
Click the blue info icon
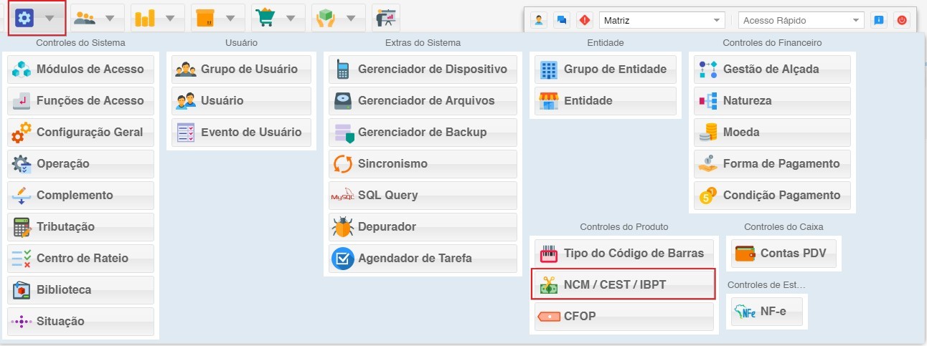[x=878, y=20]
